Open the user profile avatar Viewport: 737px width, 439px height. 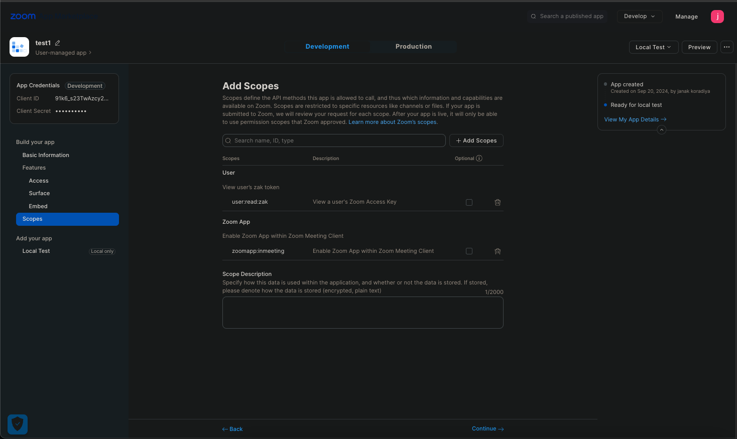click(717, 17)
